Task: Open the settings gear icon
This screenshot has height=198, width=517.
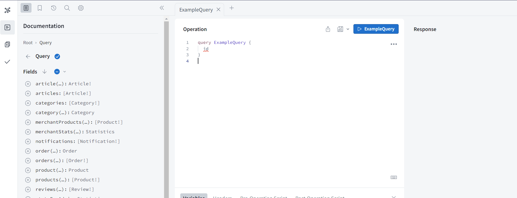Action: [x=81, y=8]
